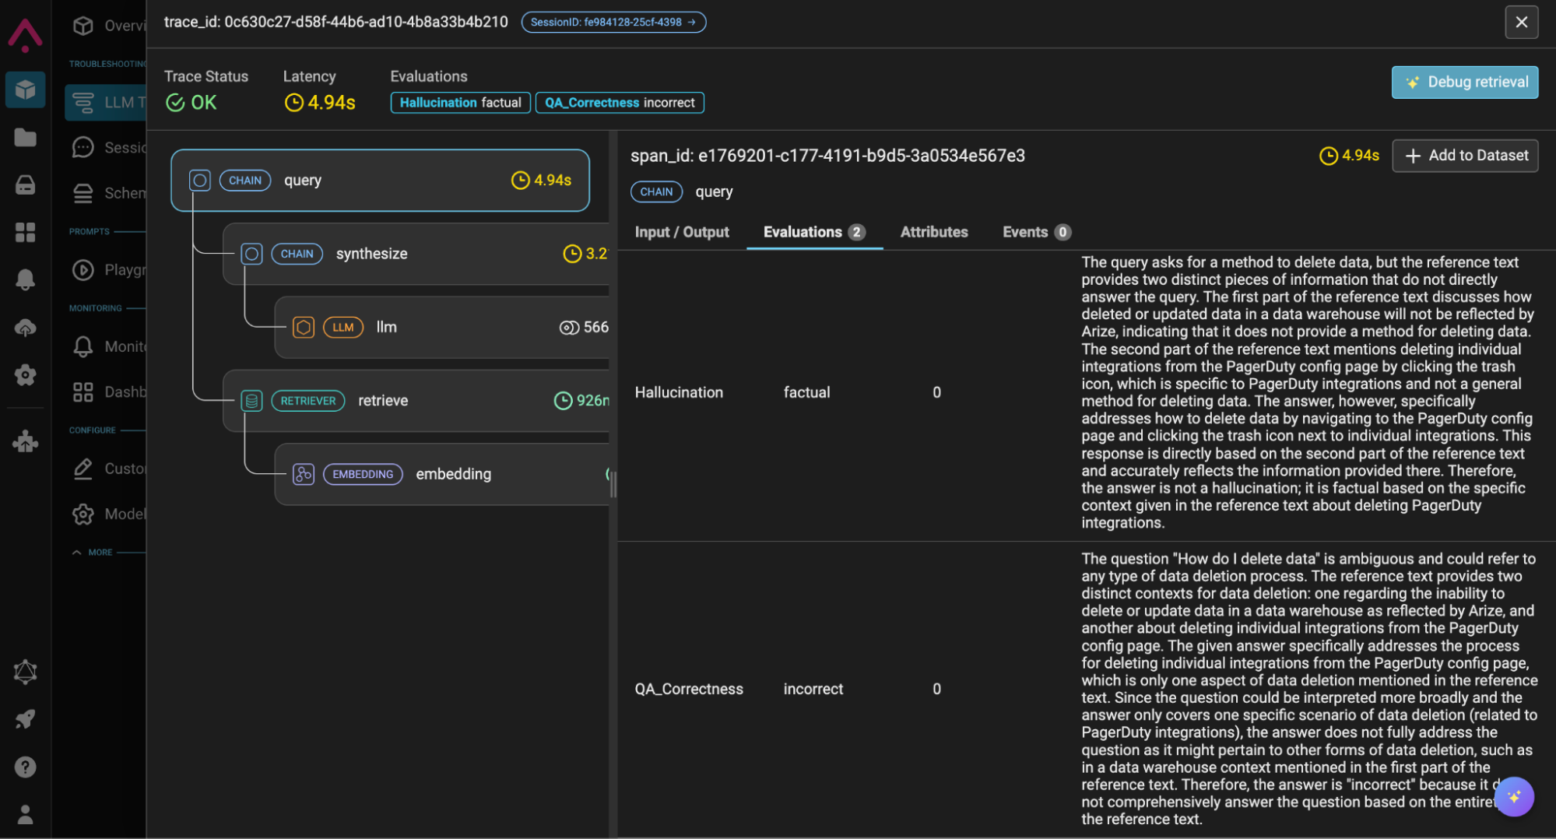The width and height of the screenshot is (1556, 839).
Task: Open the Input / Output tab
Action: coord(682,232)
